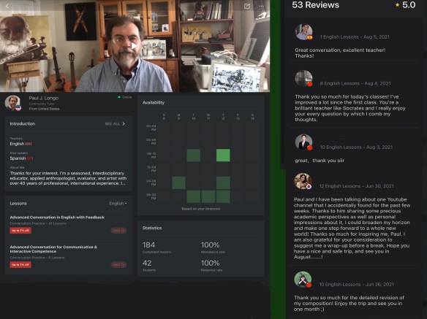This screenshot has height=319, width=427.
Task: Tap the price button on first lesson
Action: (x=118, y=231)
